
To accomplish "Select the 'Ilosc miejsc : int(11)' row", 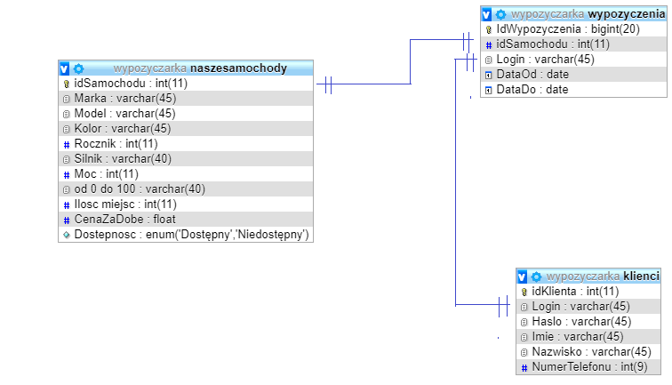I will tap(186, 205).
